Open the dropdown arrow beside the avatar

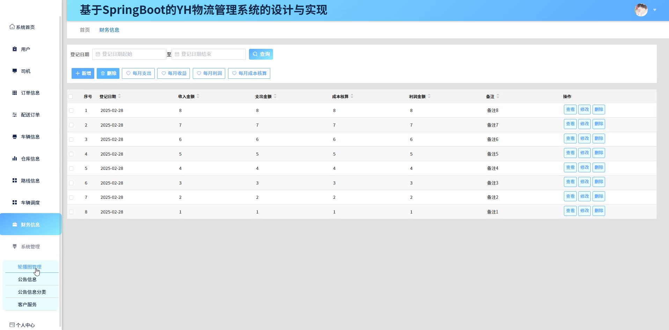[x=655, y=10]
